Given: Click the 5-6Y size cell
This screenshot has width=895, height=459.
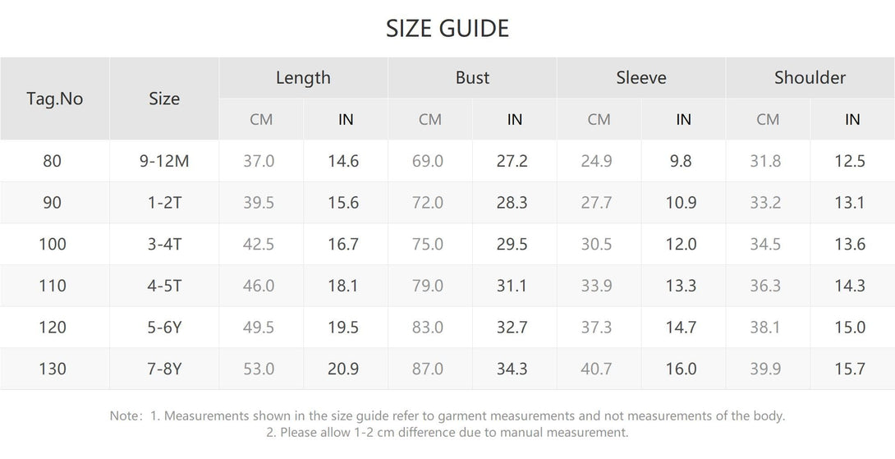Looking at the screenshot, I should pyautogui.click(x=164, y=328).
